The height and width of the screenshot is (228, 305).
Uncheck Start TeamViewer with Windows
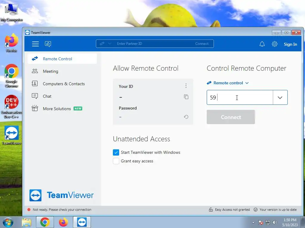116,152
